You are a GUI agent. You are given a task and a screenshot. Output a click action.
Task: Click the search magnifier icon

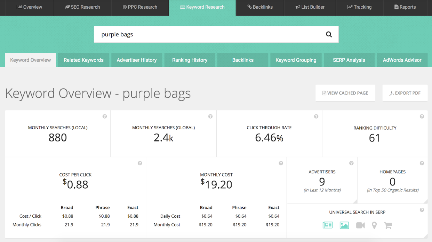point(329,34)
